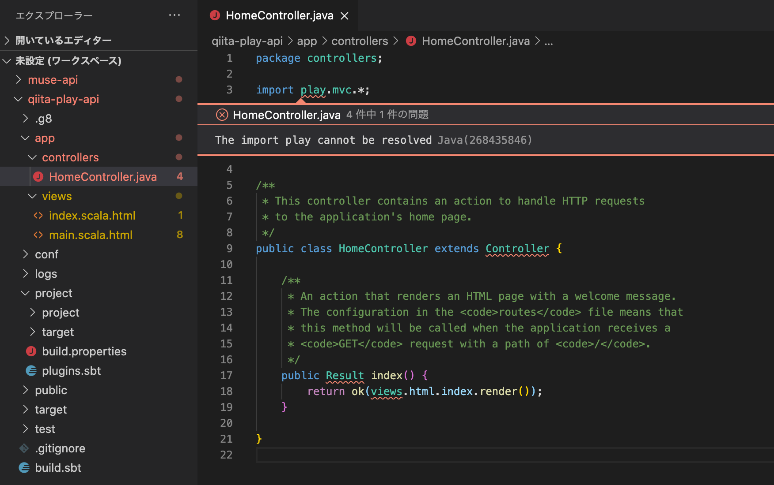Click the error icon in the problem panel
This screenshot has width=774, height=485.
click(222, 115)
